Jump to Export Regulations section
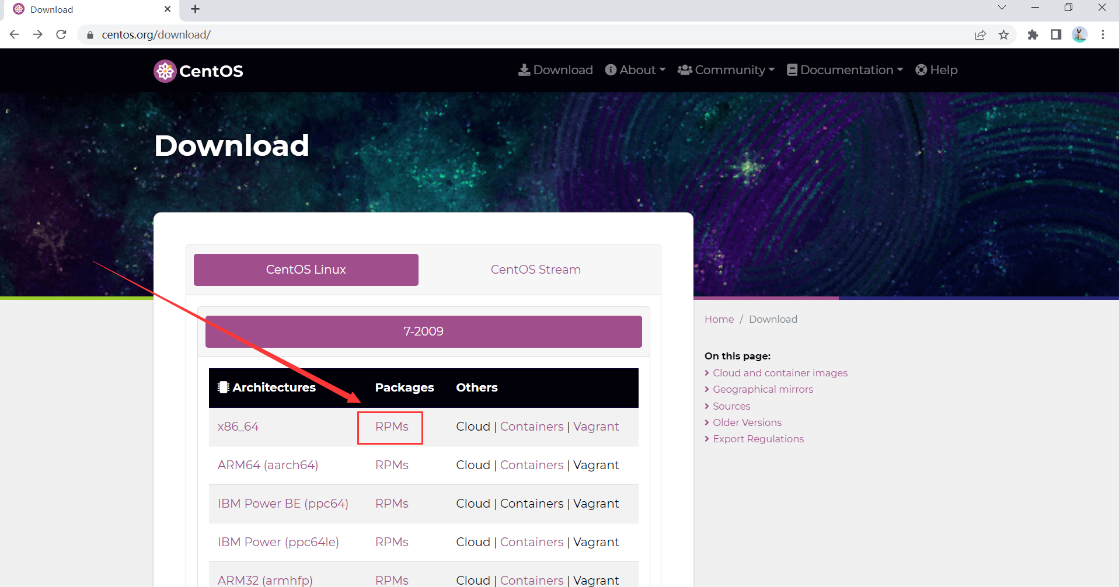The image size is (1119, 587). 758,439
